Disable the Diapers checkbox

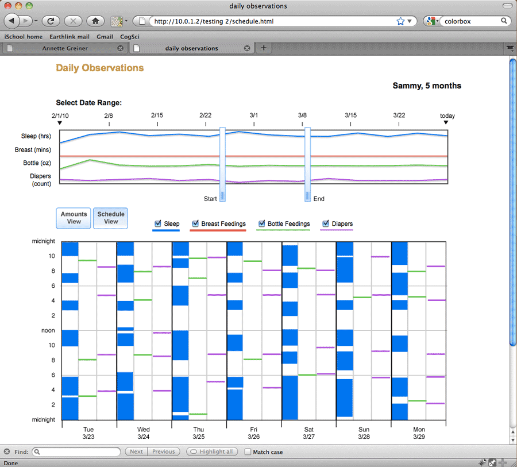(x=326, y=223)
